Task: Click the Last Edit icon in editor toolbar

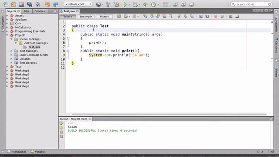Action: pyautogui.click(x=119, y=17)
